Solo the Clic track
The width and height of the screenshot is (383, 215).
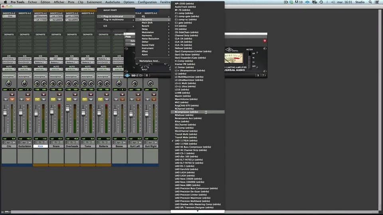[6, 99]
